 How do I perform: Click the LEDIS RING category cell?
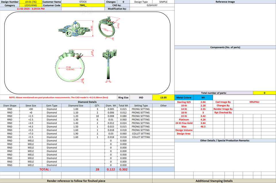[31, 5]
